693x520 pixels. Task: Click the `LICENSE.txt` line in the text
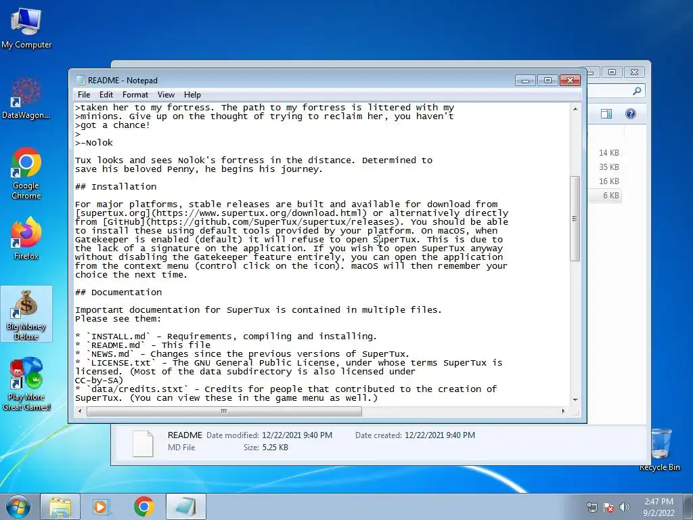point(288,363)
